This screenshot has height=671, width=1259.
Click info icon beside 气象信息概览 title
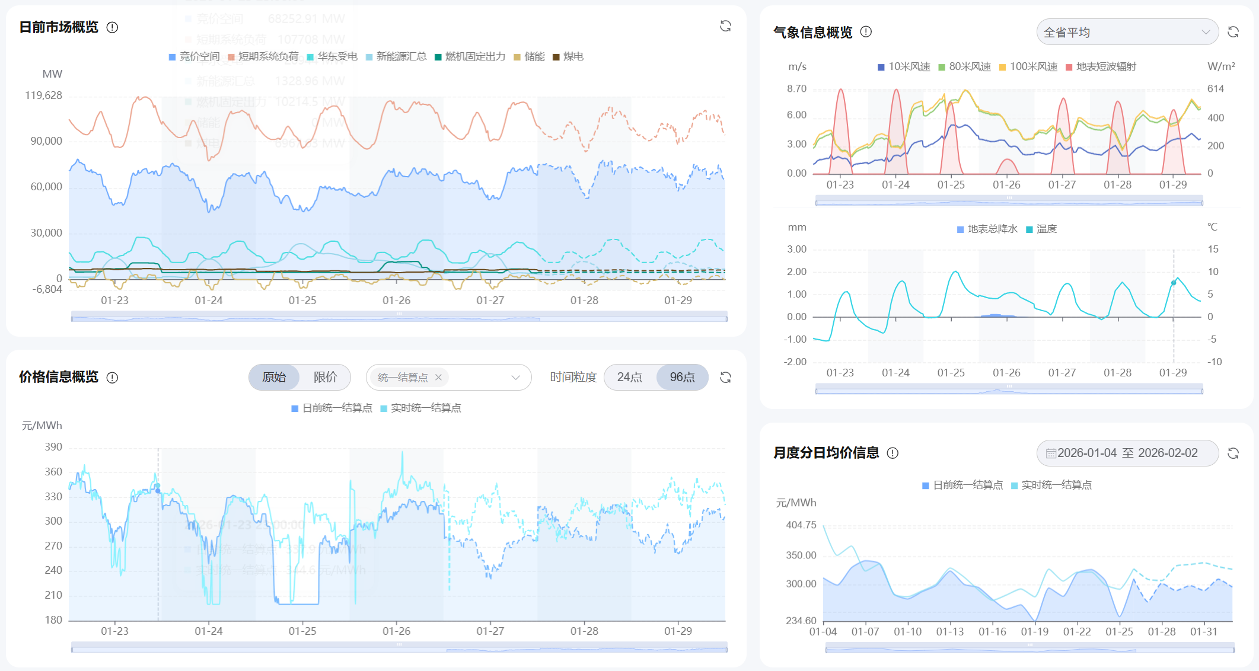tap(866, 32)
